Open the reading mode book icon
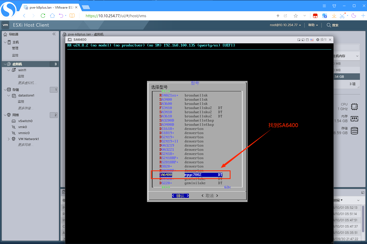The height and width of the screenshot is (244, 367). (72, 16)
